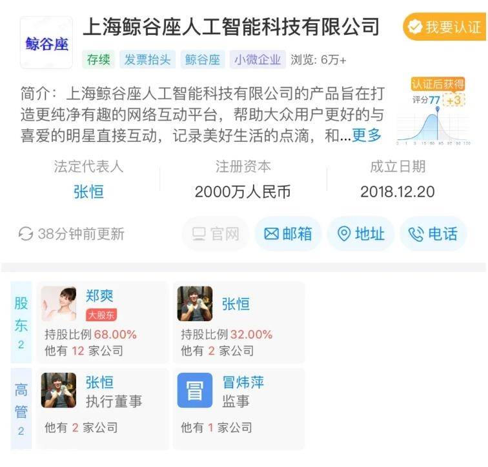Open the 地址 location button
The height and width of the screenshot is (467, 488).
point(361,234)
